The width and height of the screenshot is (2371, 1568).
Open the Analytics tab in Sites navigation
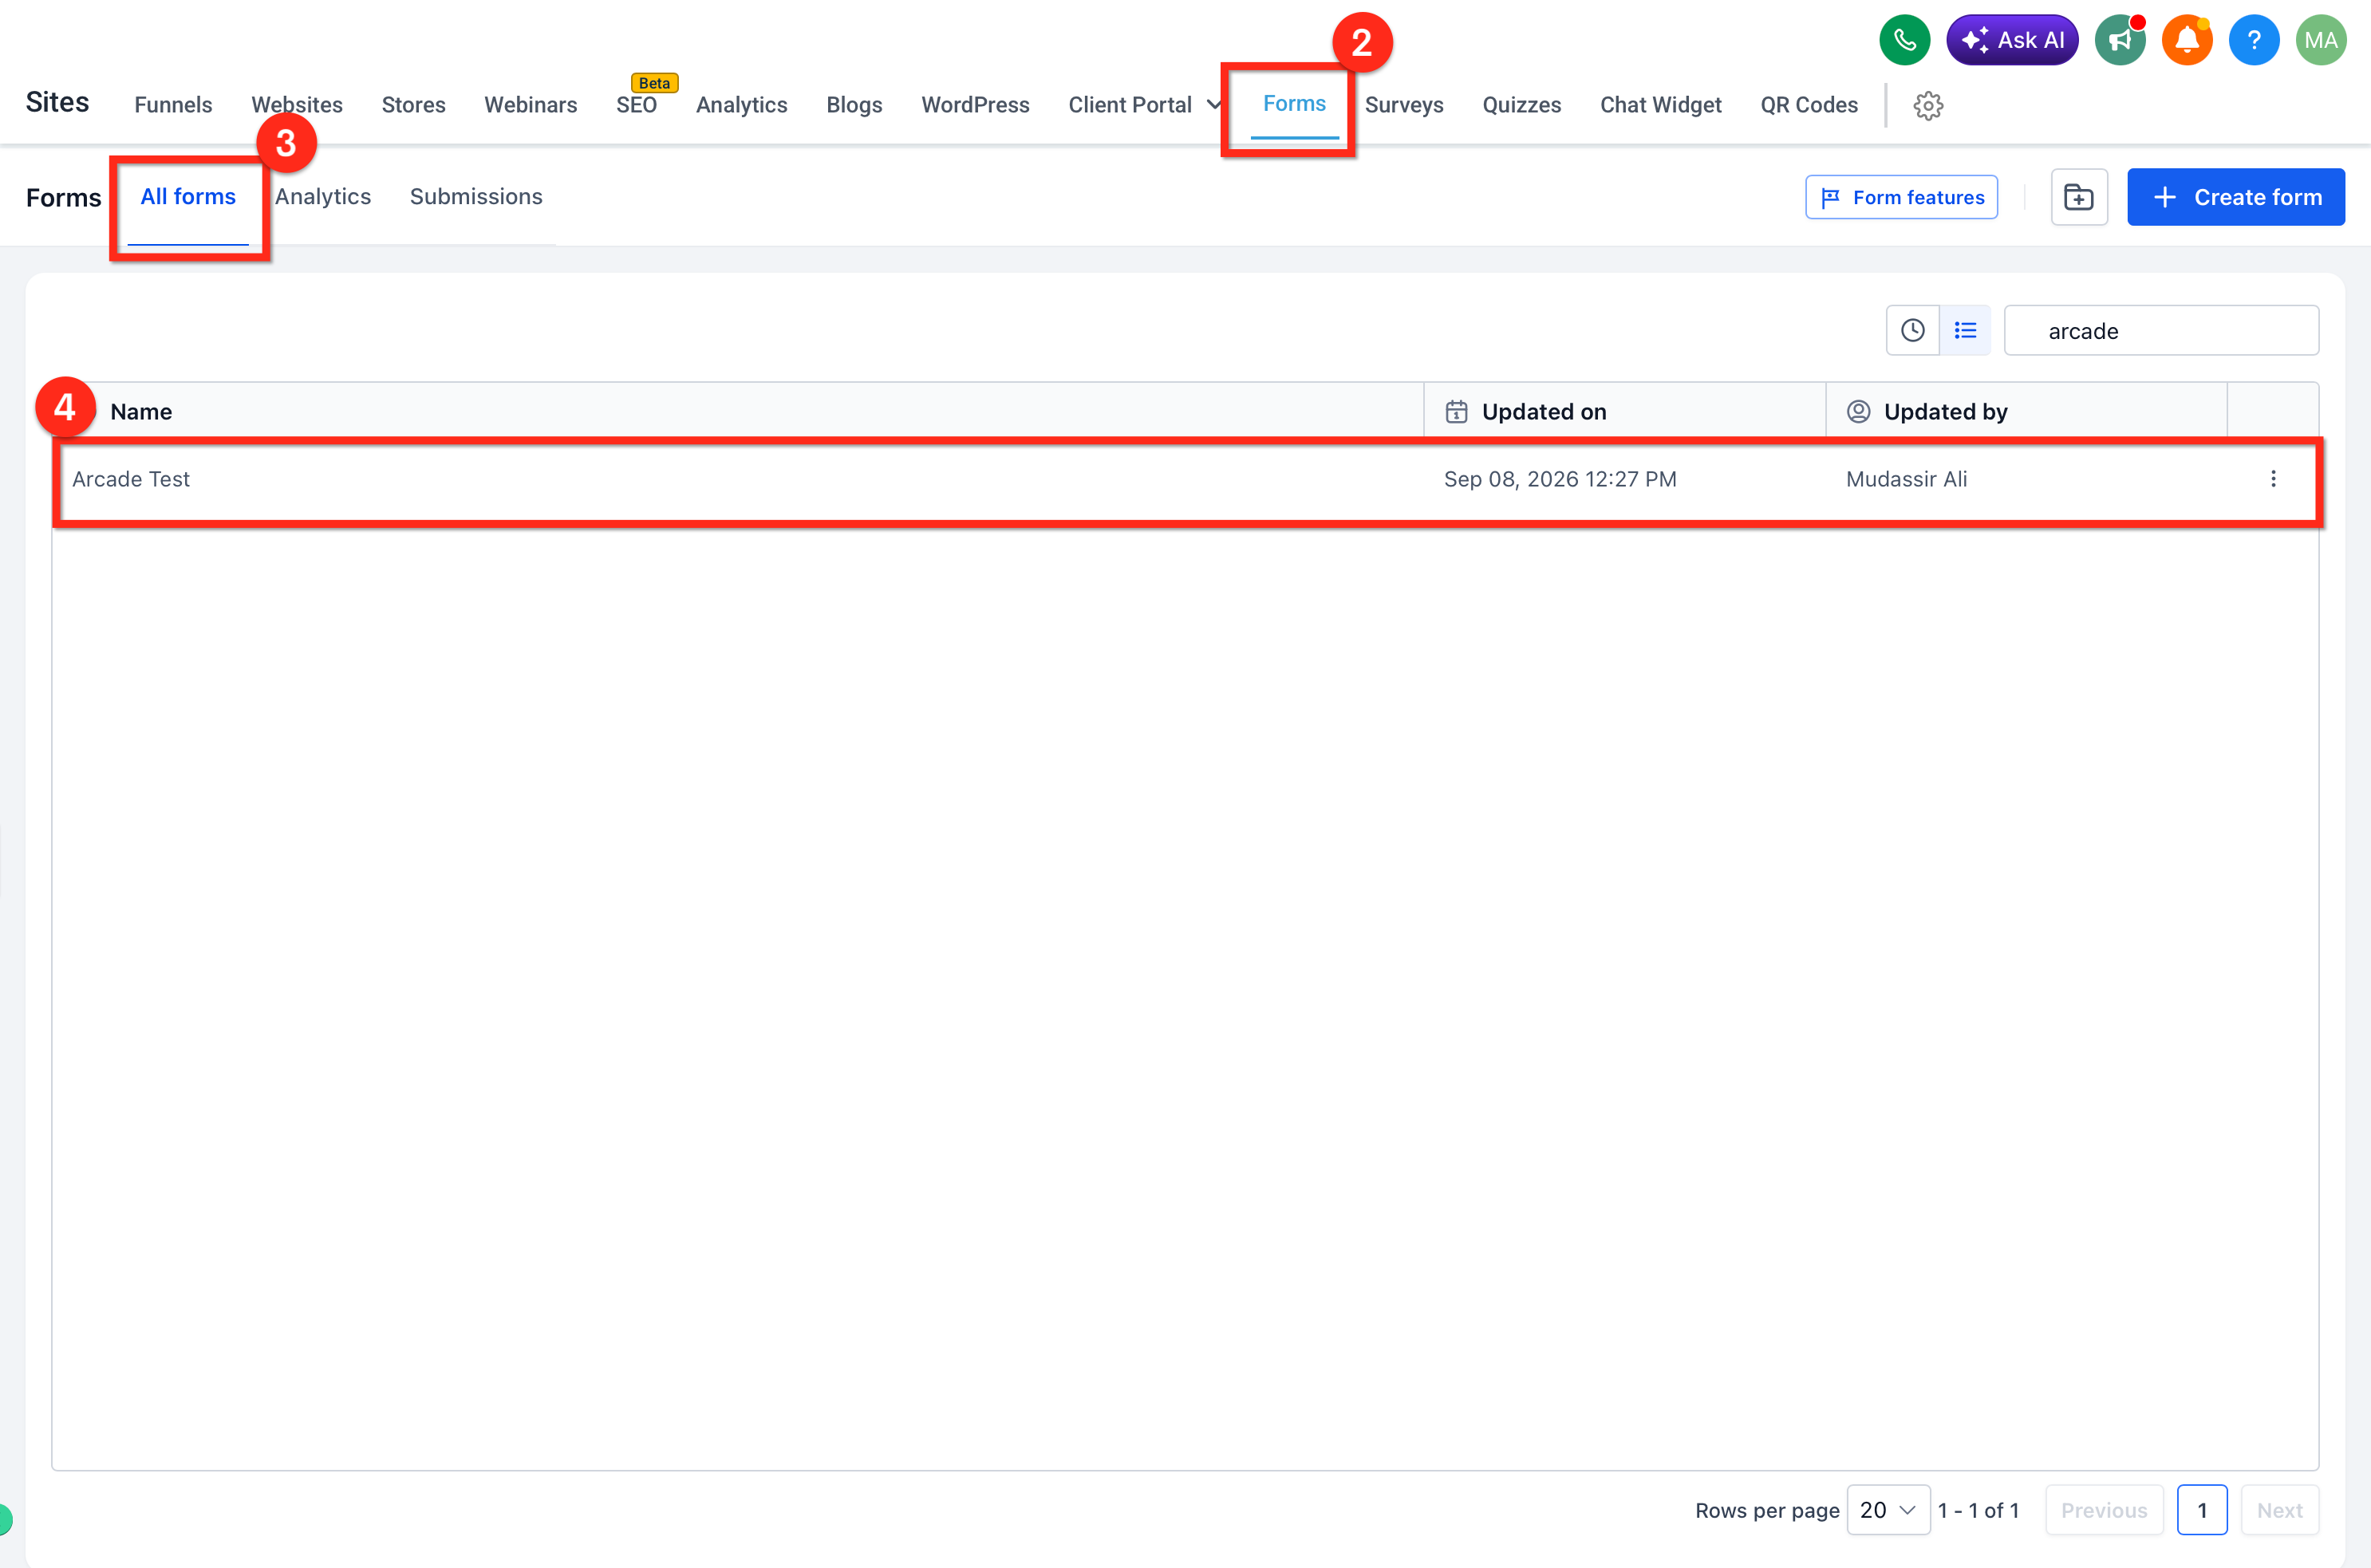pos(741,105)
